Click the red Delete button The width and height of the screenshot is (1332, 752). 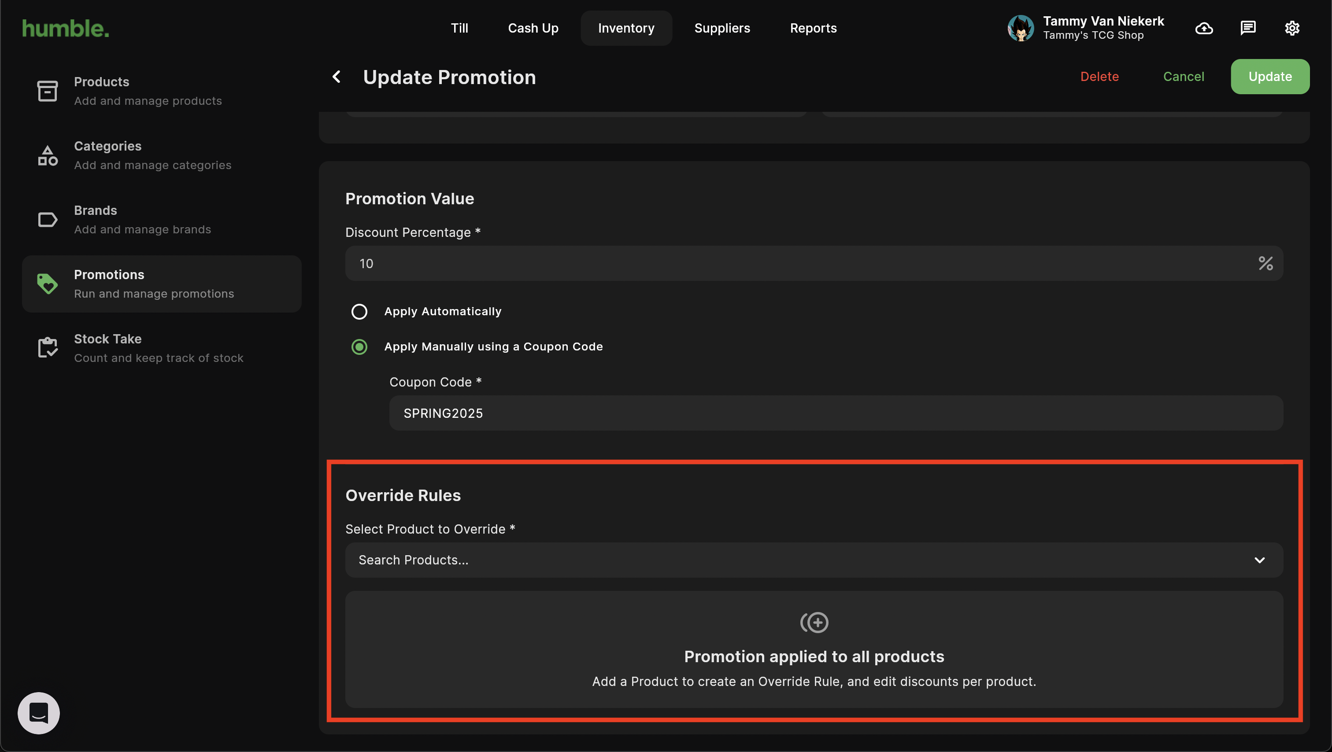point(1099,77)
